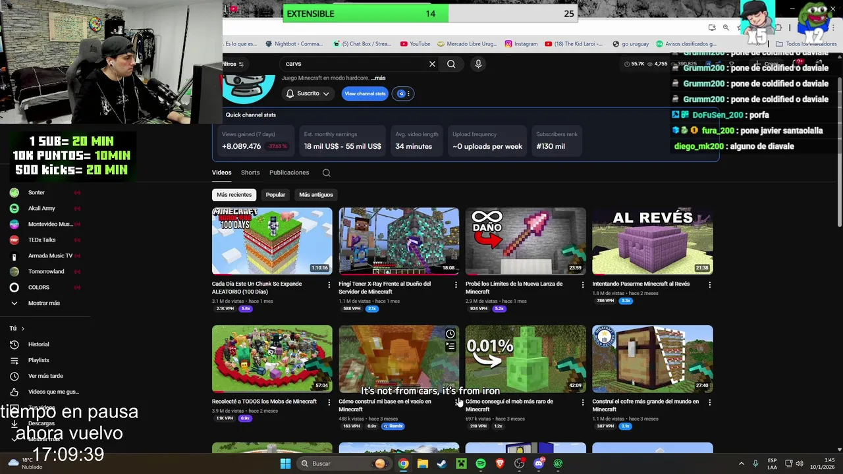Click the watch-later clock icon on hovered thumbnail
Screen dimensions: 843x474
[x=450, y=334]
